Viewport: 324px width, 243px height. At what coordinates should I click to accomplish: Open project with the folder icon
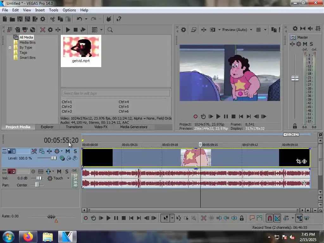[12, 19]
